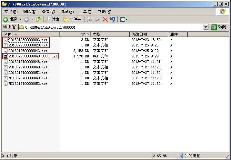Select file name 2013072700000048.txt
The height and width of the screenshot is (160, 231).
click(x=28, y=67)
